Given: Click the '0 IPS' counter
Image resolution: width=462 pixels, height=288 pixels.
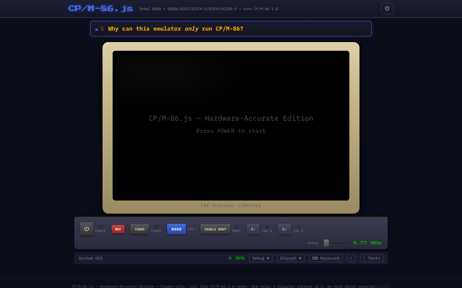Looking at the screenshot, I should click(x=236, y=258).
